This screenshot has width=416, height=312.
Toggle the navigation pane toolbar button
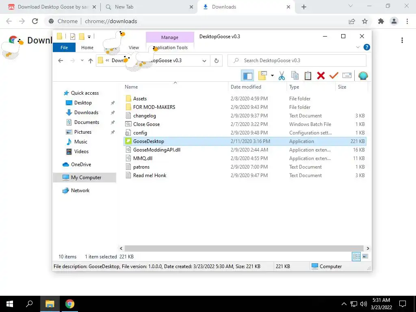coord(247,76)
